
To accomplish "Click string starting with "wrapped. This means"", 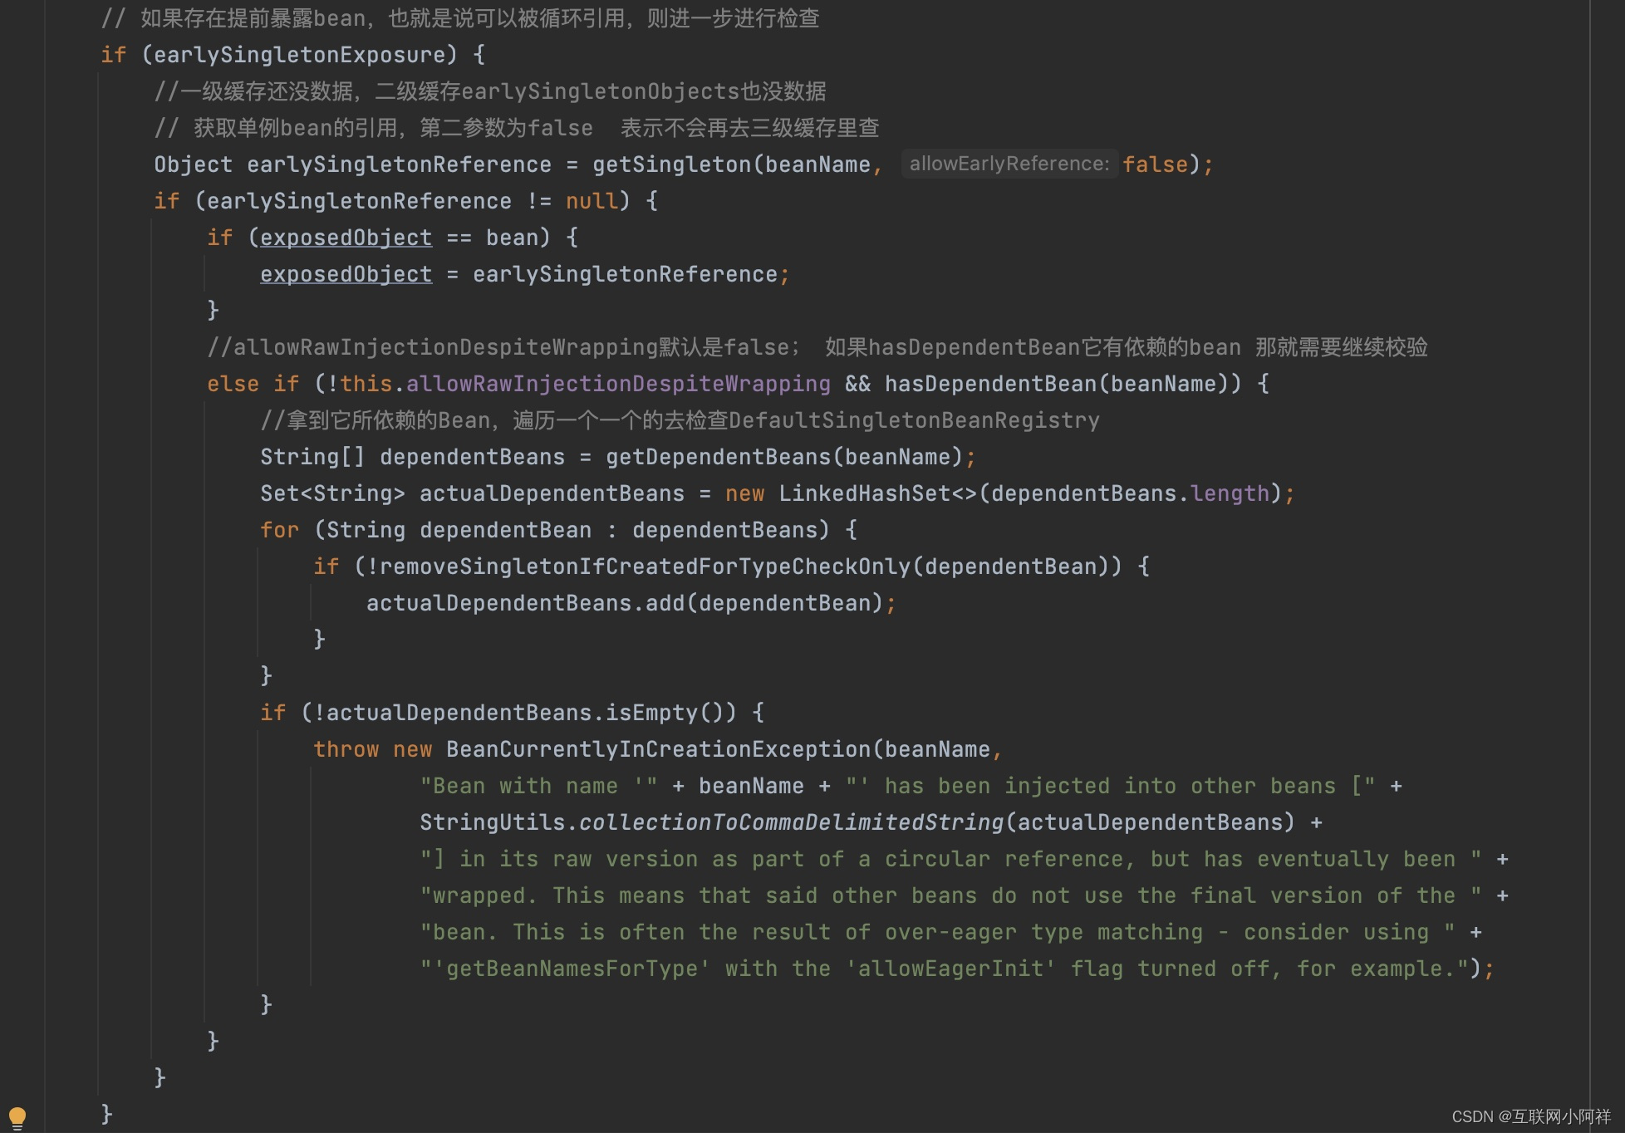I will click(x=950, y=895).
